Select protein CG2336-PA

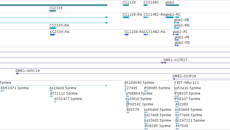(x=53, y=35)
